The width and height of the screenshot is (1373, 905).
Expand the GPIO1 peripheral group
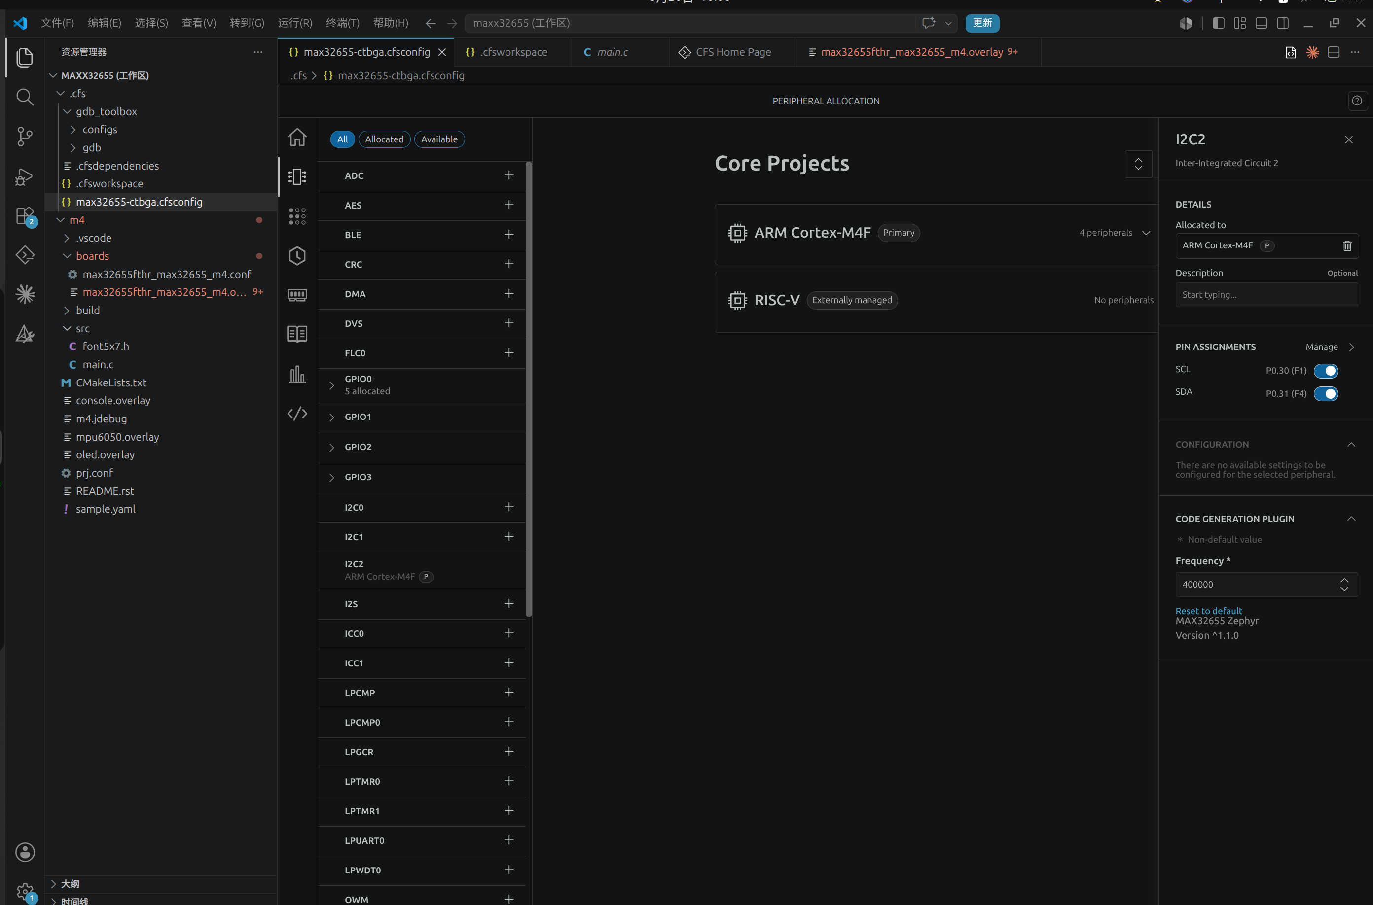coord(332,418)
